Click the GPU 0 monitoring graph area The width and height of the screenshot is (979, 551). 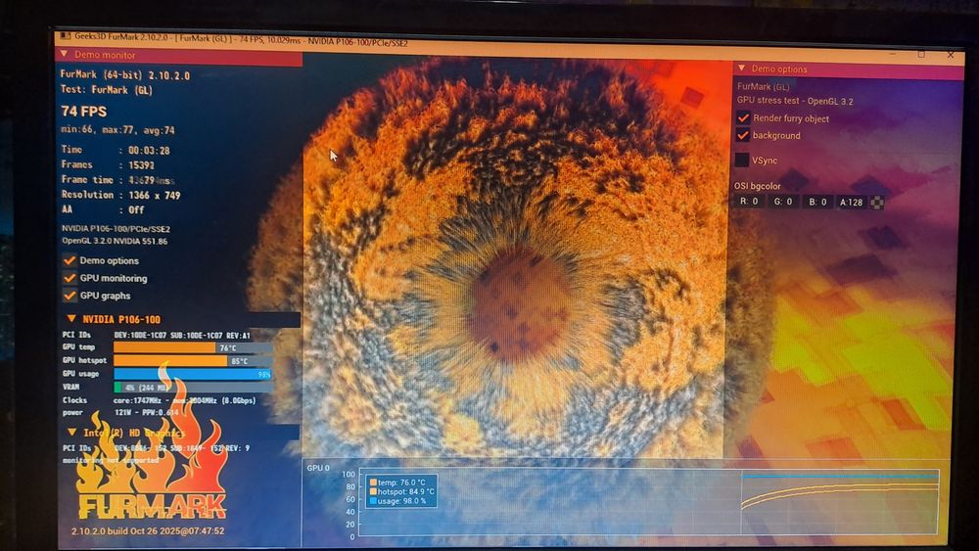click(x=648, y=502)
